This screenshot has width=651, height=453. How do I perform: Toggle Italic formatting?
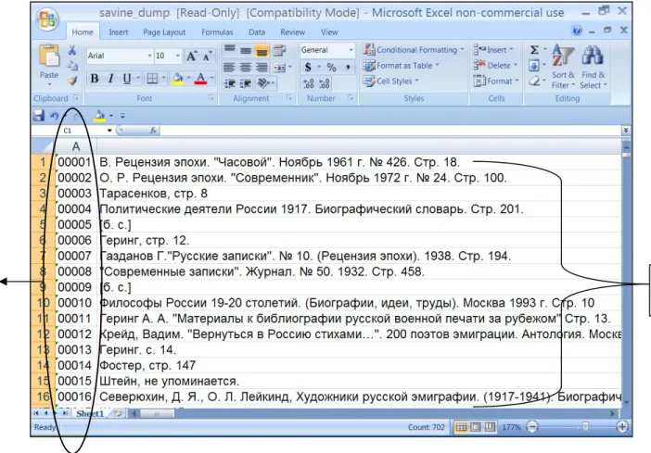coord(110,79)
